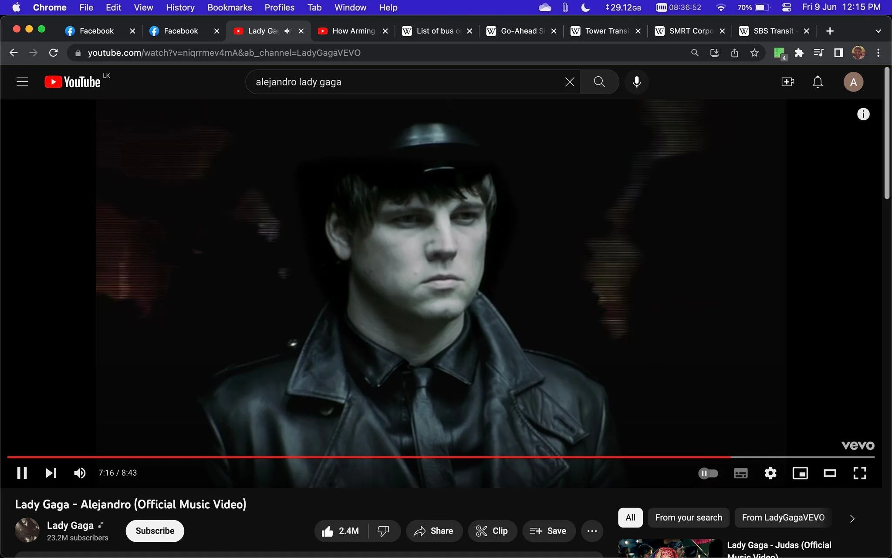Open more actions ellipsis menu
The width and height of the screenshot is (892, 558).
pos(592,531)
